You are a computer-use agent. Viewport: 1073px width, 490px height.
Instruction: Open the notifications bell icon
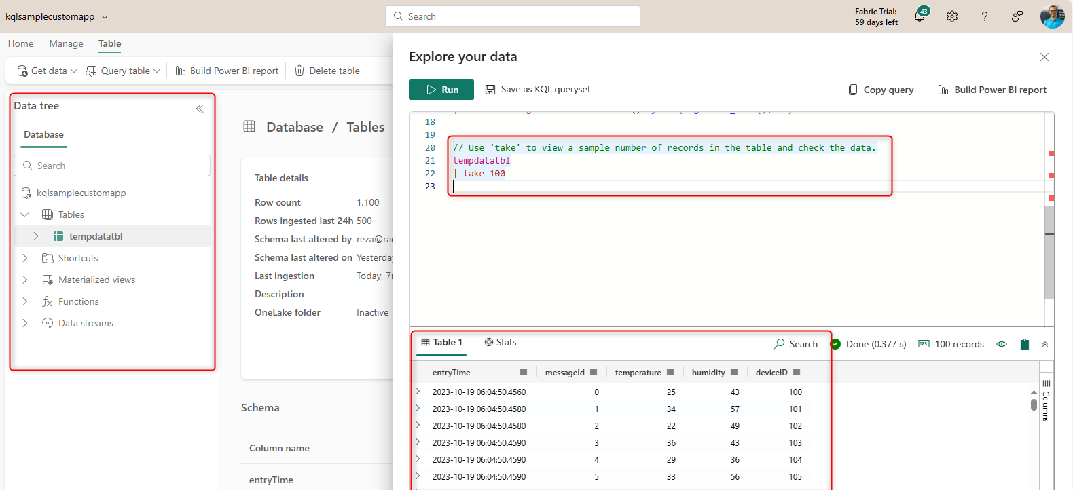click(920, 17)
